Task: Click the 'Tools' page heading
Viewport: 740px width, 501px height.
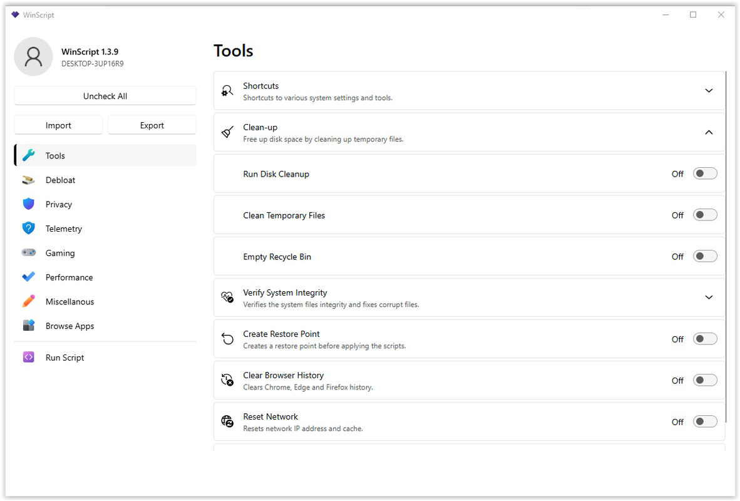Action: click(x=234, y=51)
